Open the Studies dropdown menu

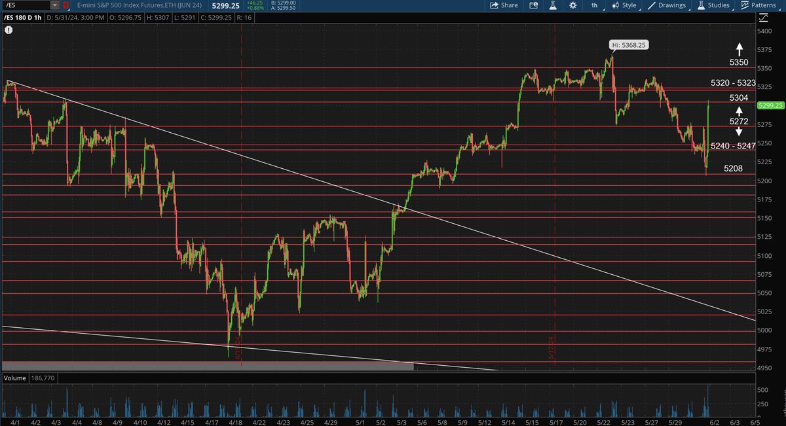point(715,5)
